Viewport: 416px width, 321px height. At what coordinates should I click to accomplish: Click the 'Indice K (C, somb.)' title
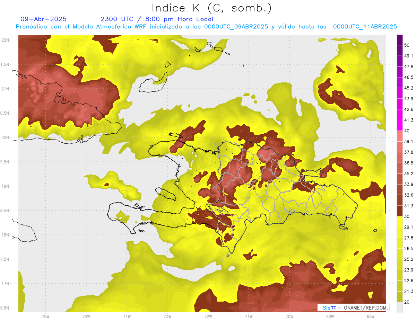coord(212,8)
